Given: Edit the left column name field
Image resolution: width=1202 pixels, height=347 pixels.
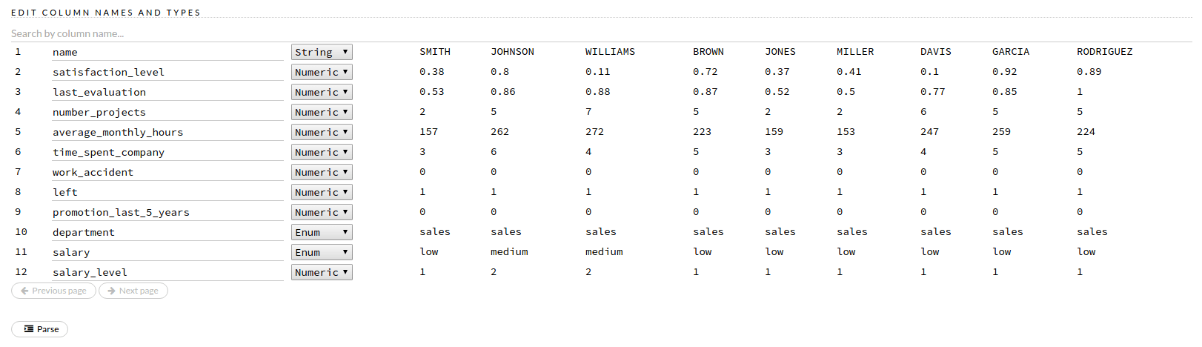Looking at the screenshot, I should pyautogui.click(x=167, y=192).
